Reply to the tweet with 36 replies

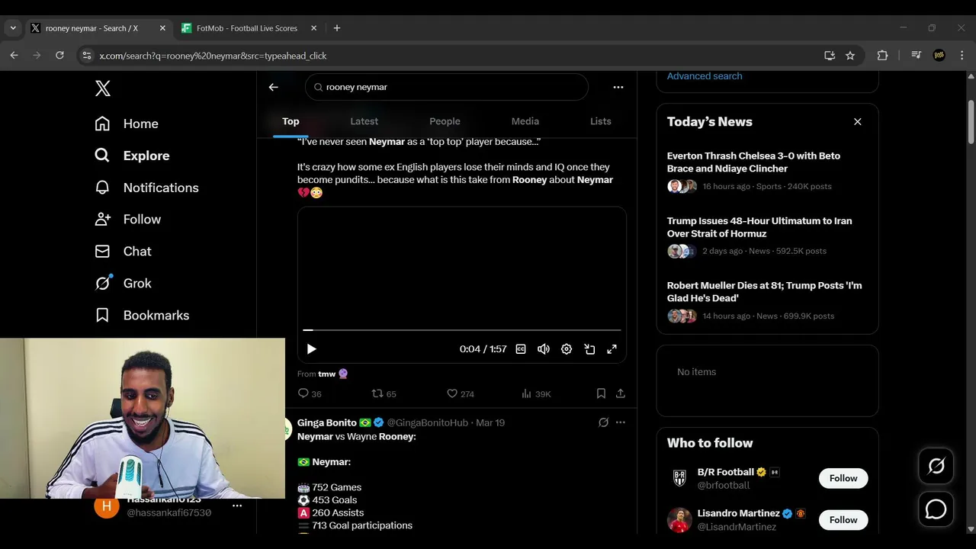(310, 393)
